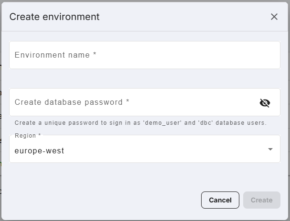This screenshot has height=221, width=290.
Task: Click the Environment name field
Action: (x=144, y=55)
